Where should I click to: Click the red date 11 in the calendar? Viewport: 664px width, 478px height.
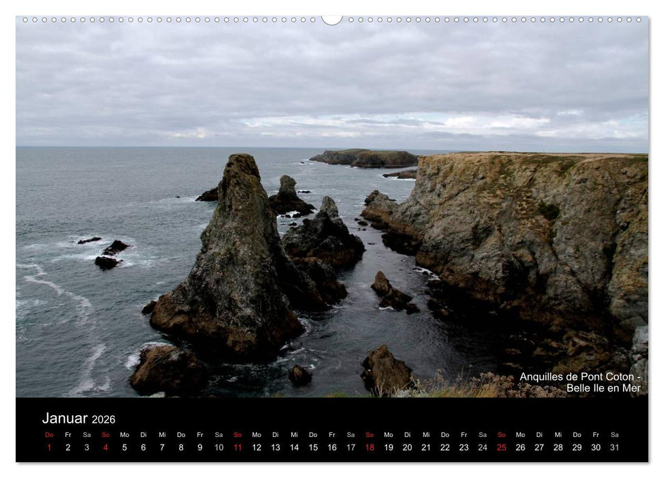237,447
